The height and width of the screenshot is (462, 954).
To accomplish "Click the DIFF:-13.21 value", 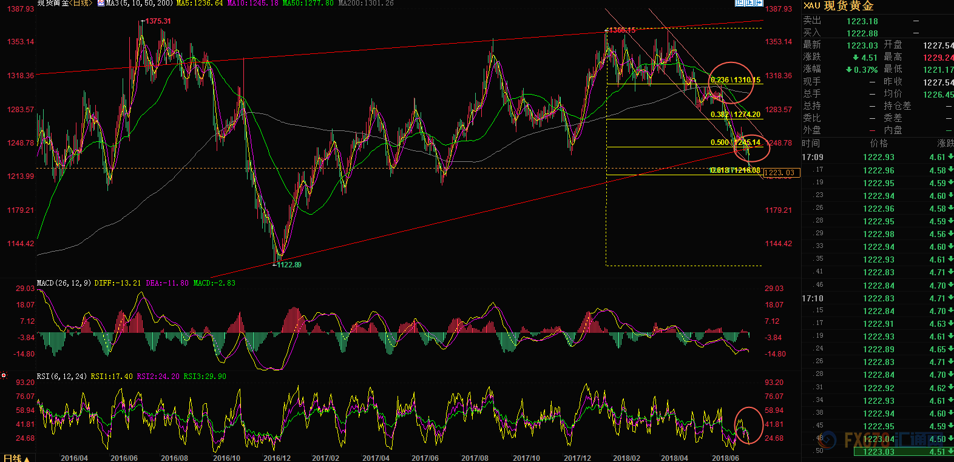I will coord(118,283).
